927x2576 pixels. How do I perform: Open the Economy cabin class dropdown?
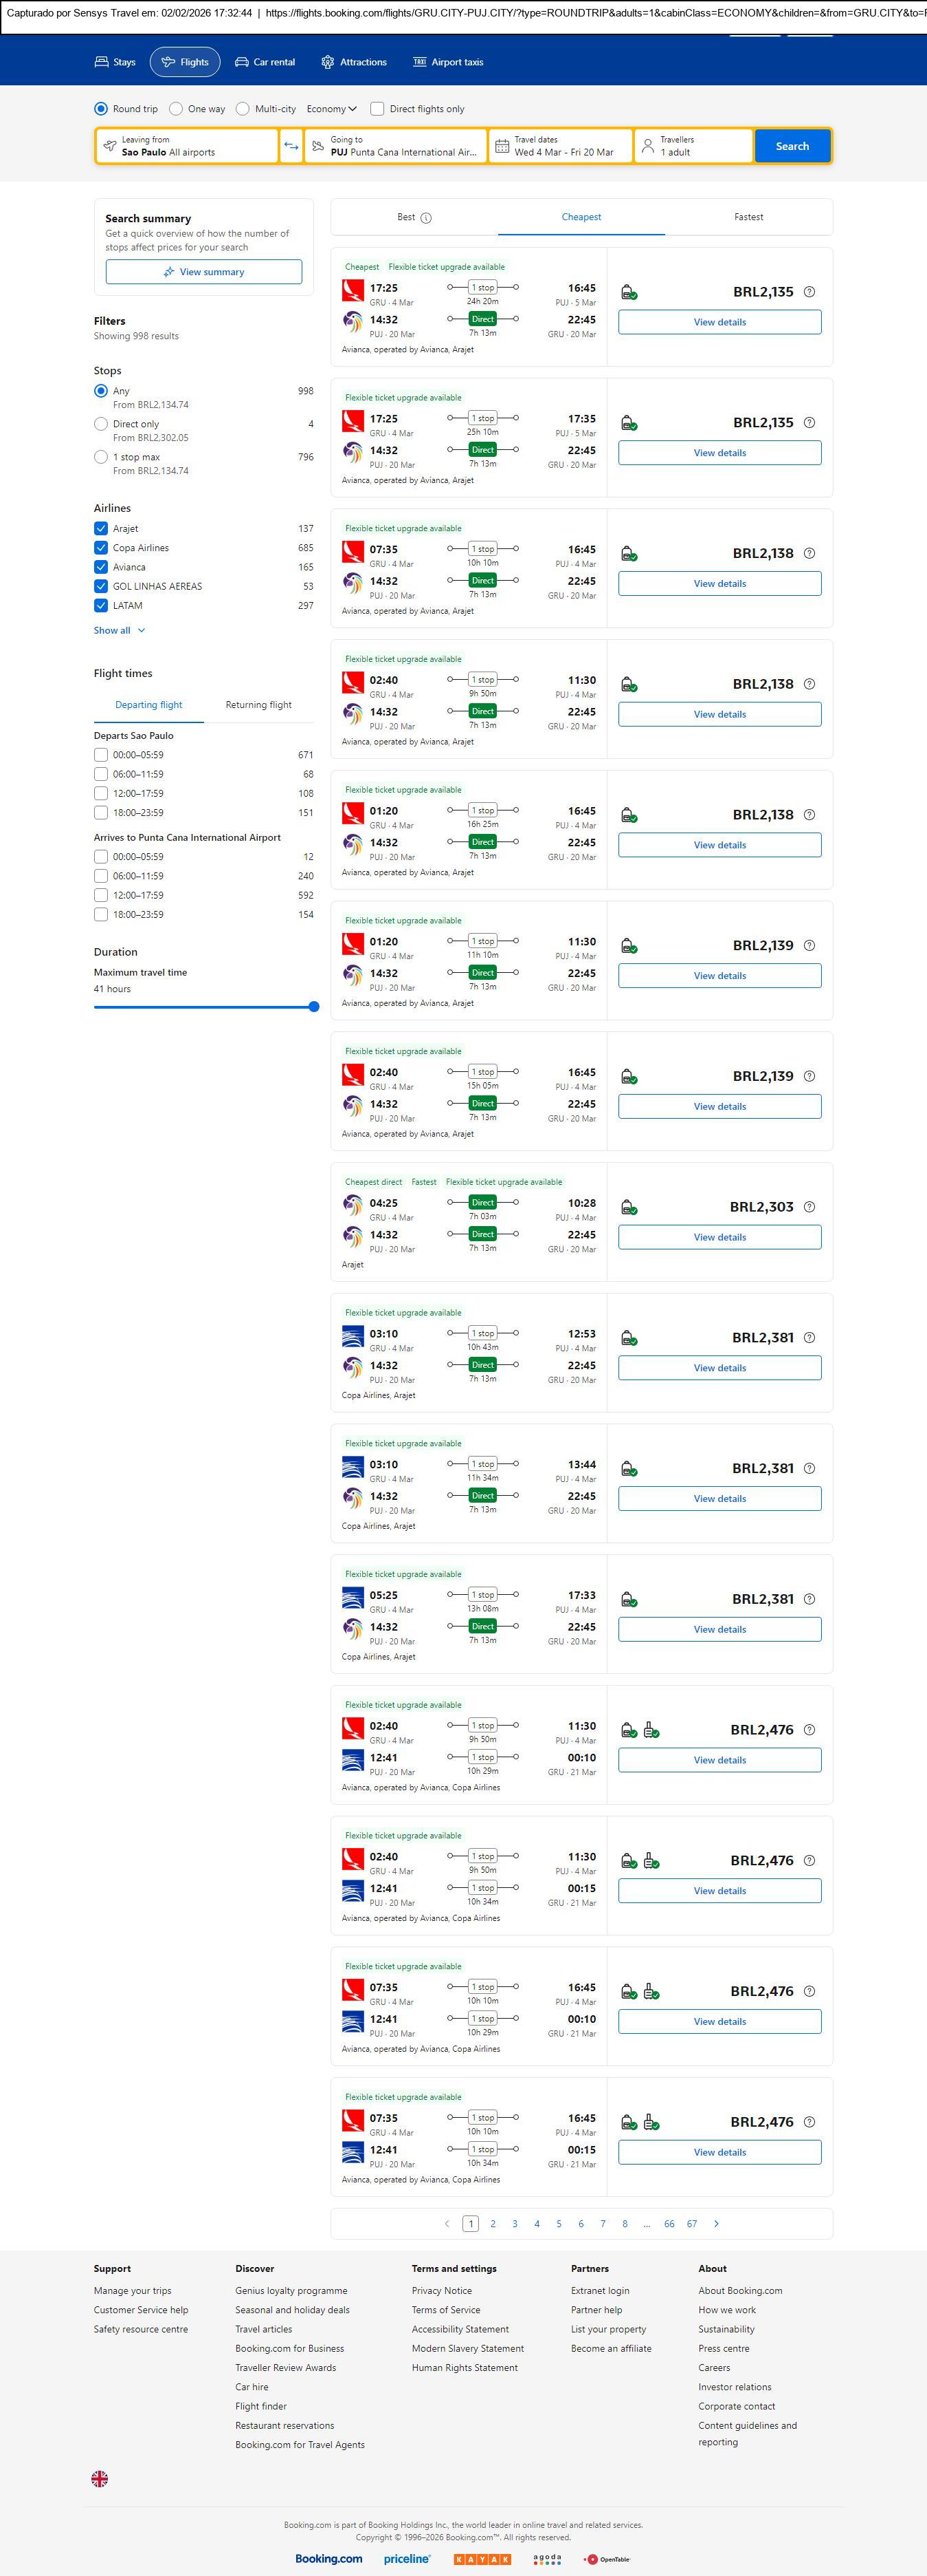tap(331, 109)
